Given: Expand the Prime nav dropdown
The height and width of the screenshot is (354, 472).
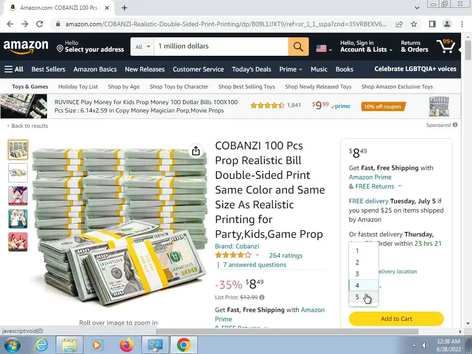Looking at the screenshot, I should tap(290, 69).
